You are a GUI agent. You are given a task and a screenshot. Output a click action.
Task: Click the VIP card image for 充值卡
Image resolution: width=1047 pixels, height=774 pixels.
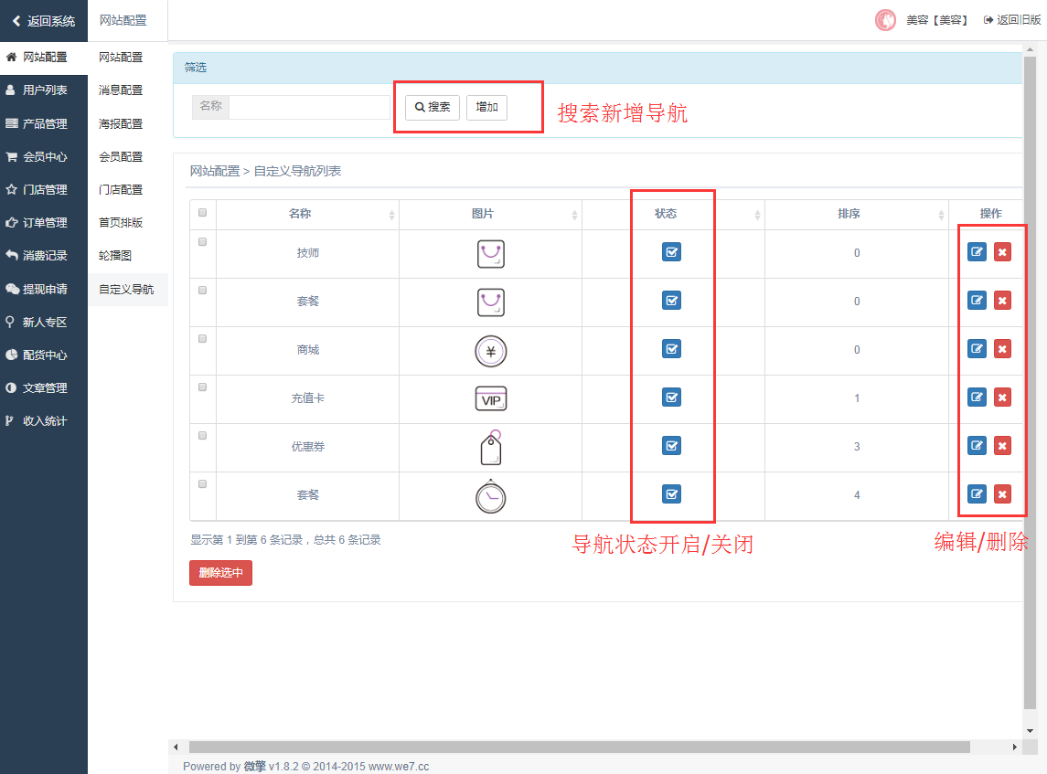pos(490,398)
